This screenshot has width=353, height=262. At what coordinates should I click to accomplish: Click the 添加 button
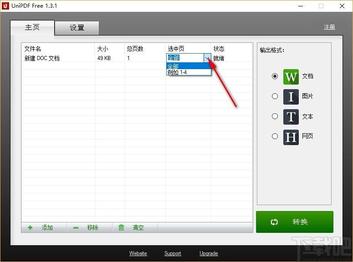coord(44,227)
